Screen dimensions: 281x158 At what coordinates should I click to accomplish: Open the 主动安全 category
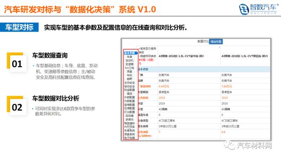coord(130,83)
